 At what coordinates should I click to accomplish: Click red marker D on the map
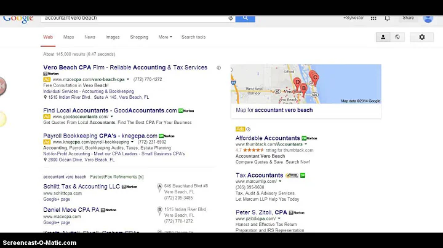pos(297,83)
